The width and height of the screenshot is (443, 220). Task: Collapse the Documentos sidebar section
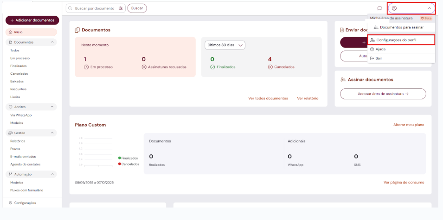point(52,42)
